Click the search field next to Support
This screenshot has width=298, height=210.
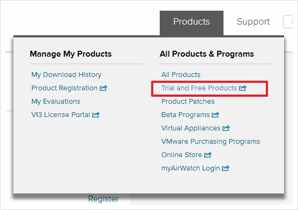pos(288,21)
